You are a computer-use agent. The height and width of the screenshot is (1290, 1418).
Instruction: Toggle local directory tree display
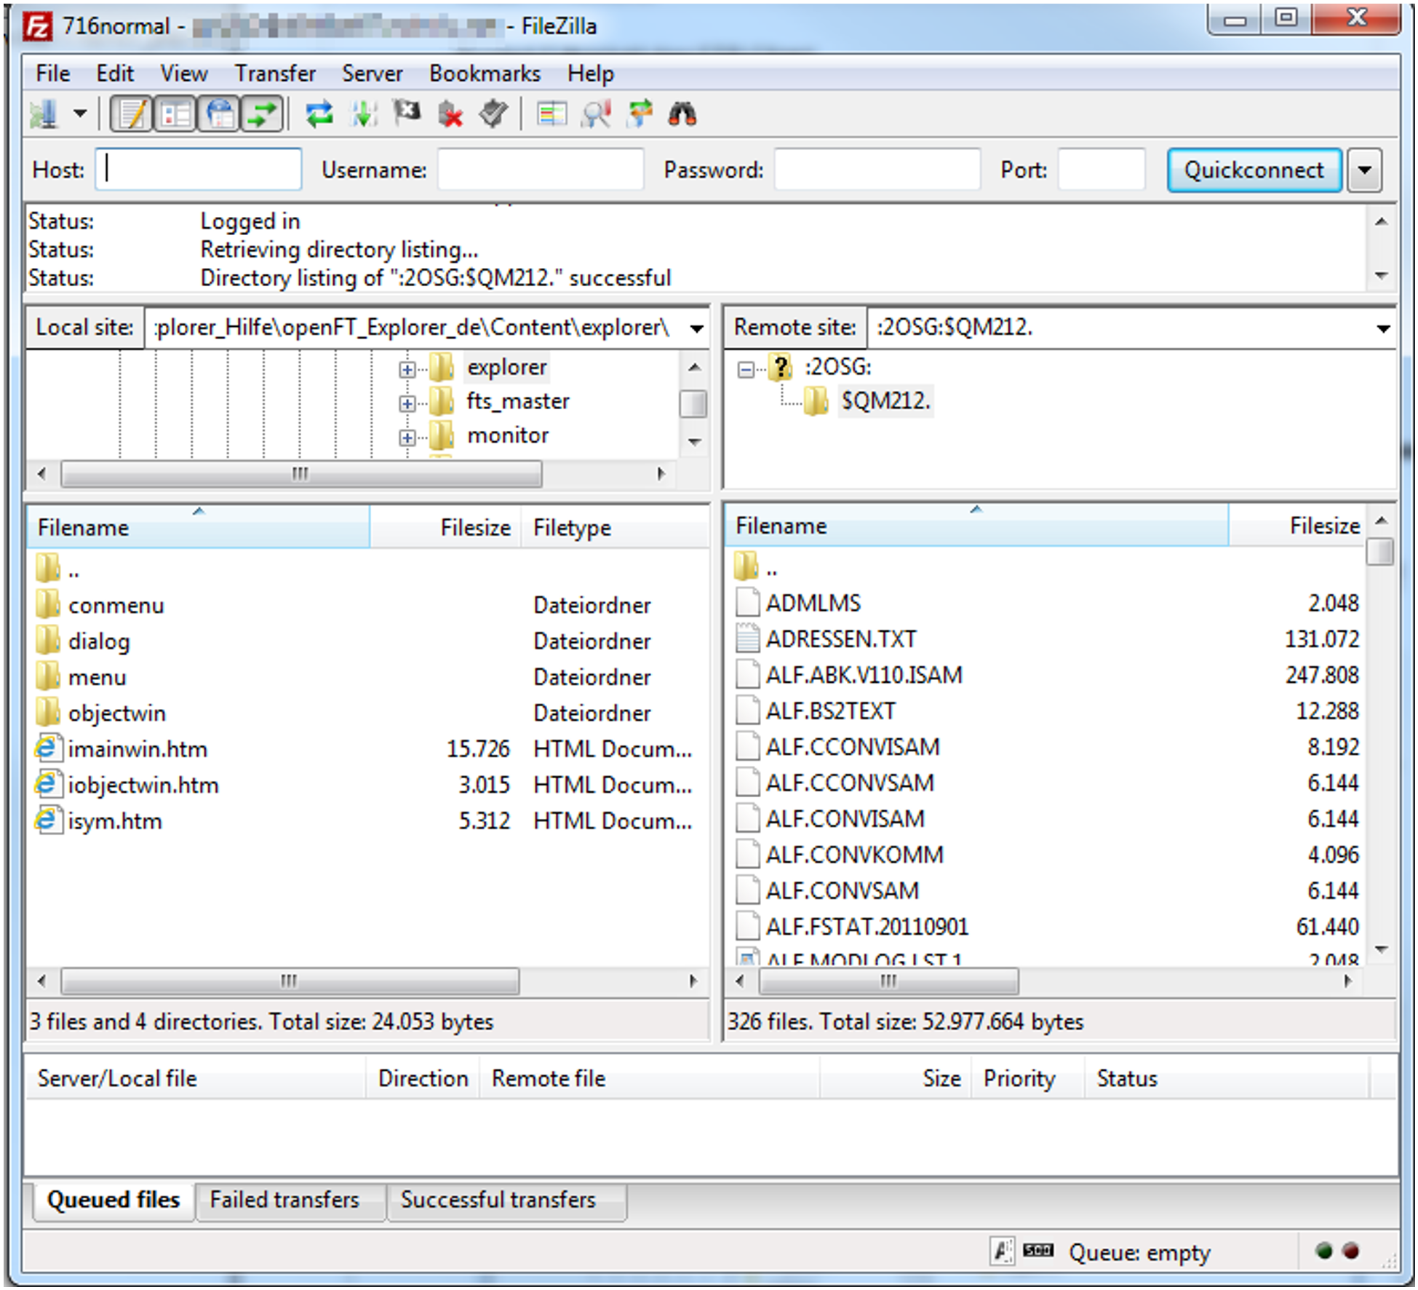175,114
